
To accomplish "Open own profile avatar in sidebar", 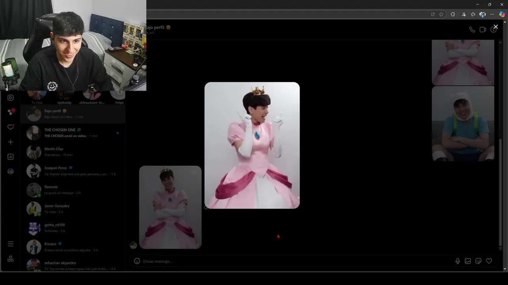I will tap(11, 171).
